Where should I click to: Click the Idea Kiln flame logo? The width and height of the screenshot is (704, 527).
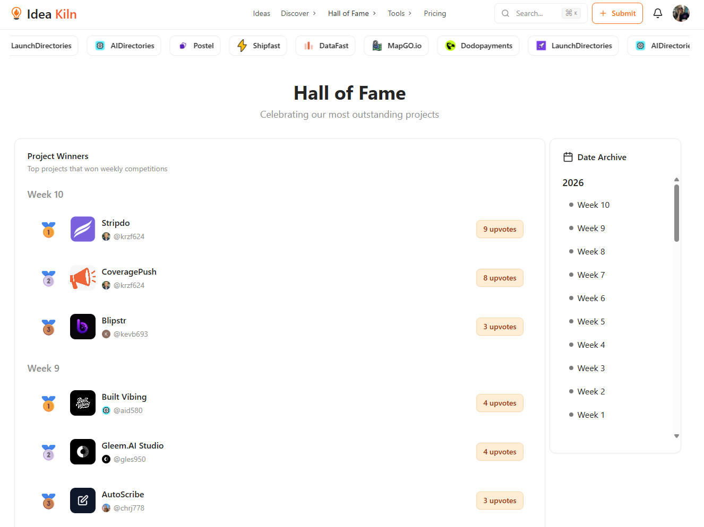(x=16, y=13)
